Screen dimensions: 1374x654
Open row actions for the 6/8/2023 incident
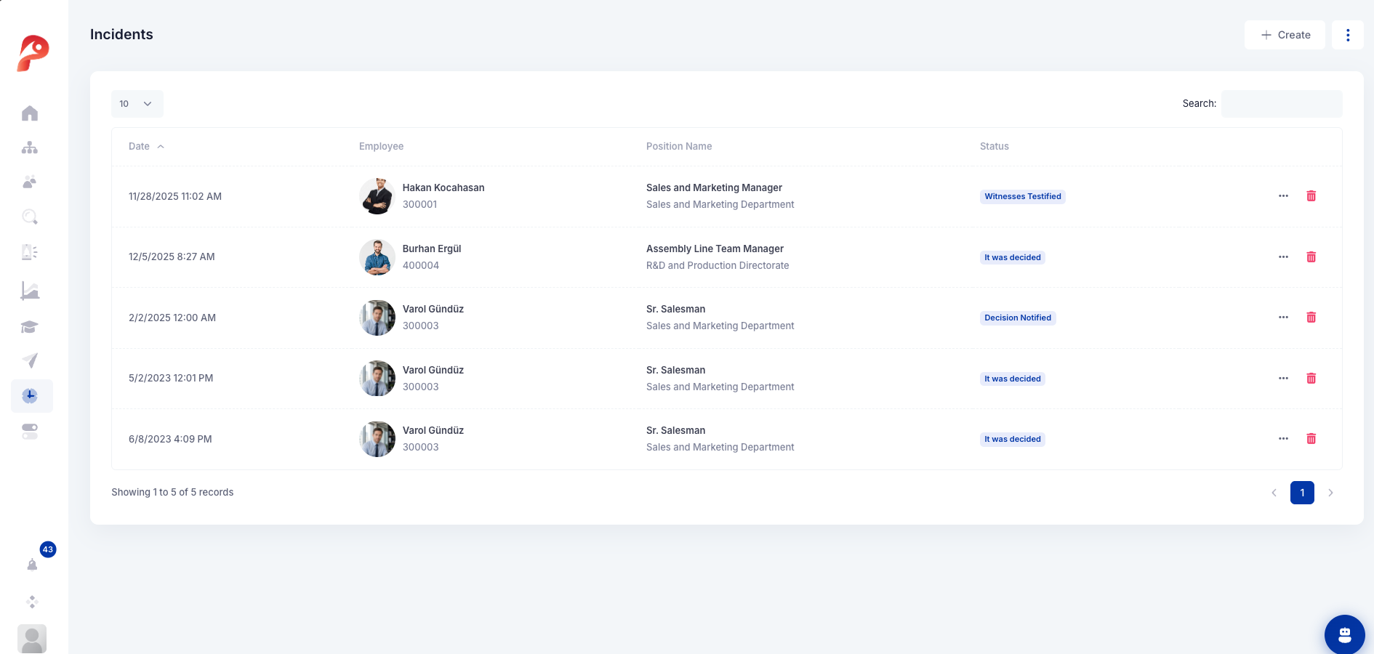(x=1284, y=439)
